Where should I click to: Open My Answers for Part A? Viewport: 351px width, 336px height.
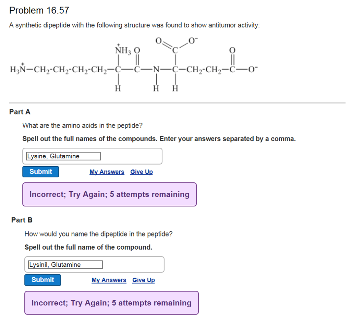pos(107,172)
